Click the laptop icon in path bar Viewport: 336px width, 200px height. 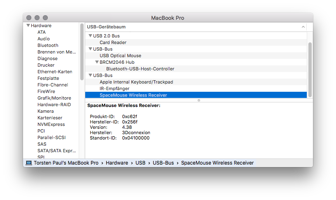point(28,163)
